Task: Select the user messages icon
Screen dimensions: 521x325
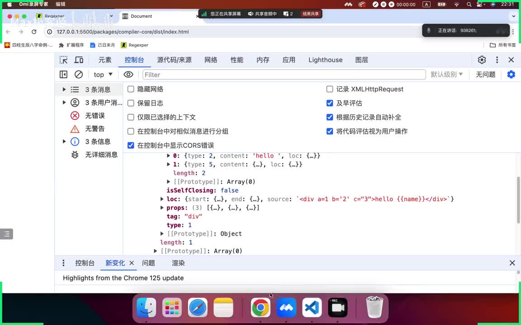Action: (x=75, y=102)
